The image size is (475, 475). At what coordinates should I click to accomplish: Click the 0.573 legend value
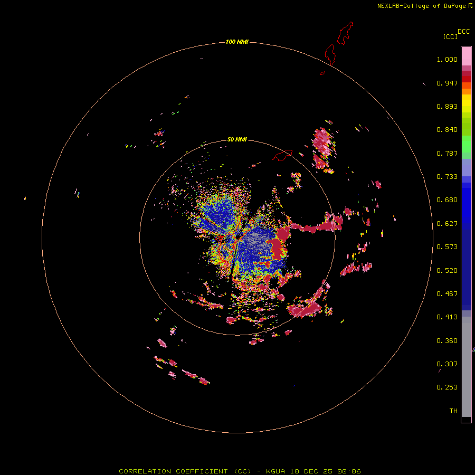click(x=447, y=247)
